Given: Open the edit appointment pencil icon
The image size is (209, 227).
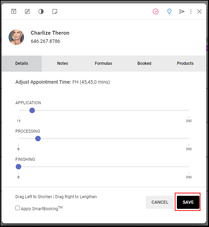Looking at the screenshot, I should pos(27,11).
